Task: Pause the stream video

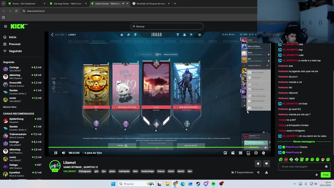Action: tap(56, 153)
